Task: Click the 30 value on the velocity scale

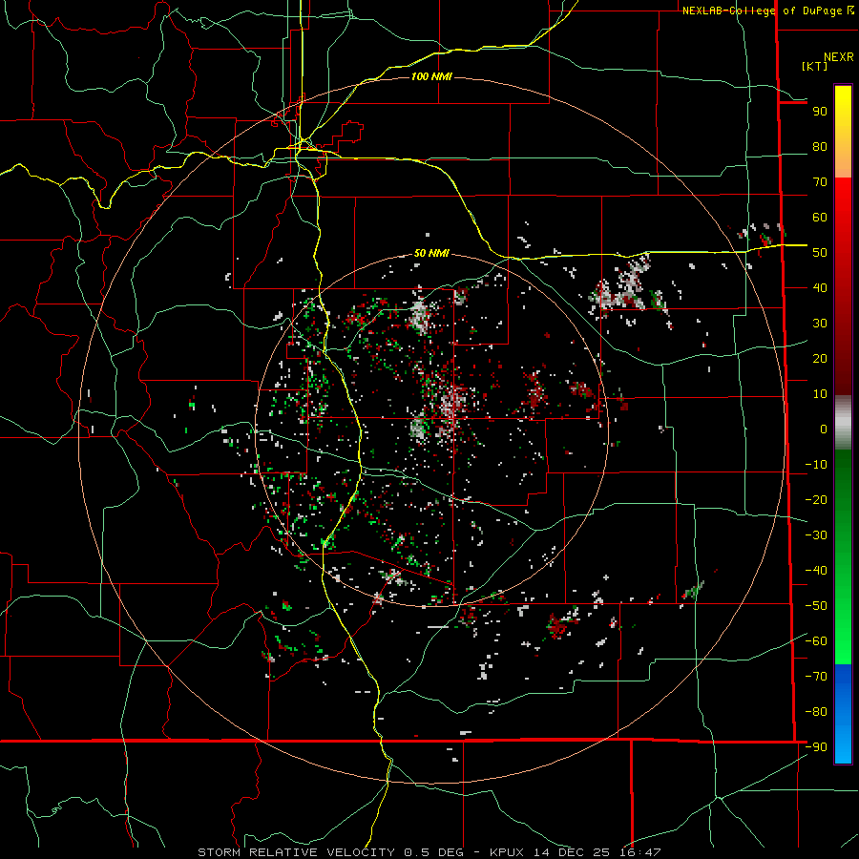Action: coord(820,324)
